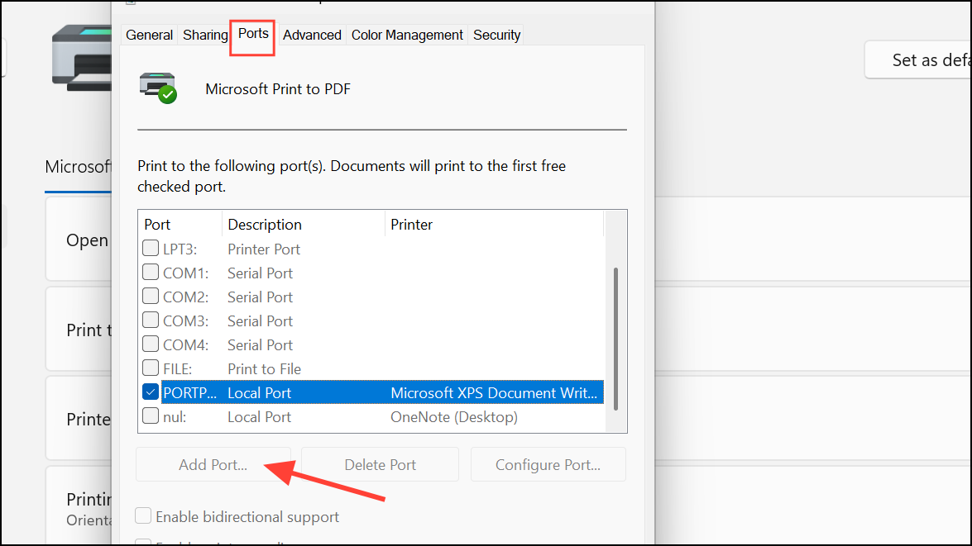Open the Color Management tab

[407, 35]
